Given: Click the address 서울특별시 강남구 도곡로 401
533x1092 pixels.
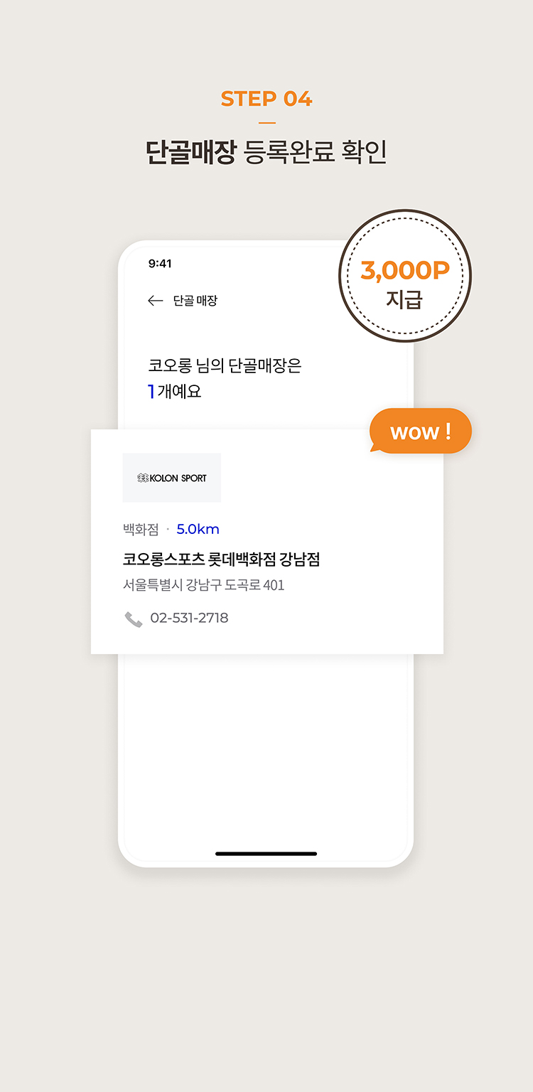Looking at the screenshot, I should [x=203, y=585].
